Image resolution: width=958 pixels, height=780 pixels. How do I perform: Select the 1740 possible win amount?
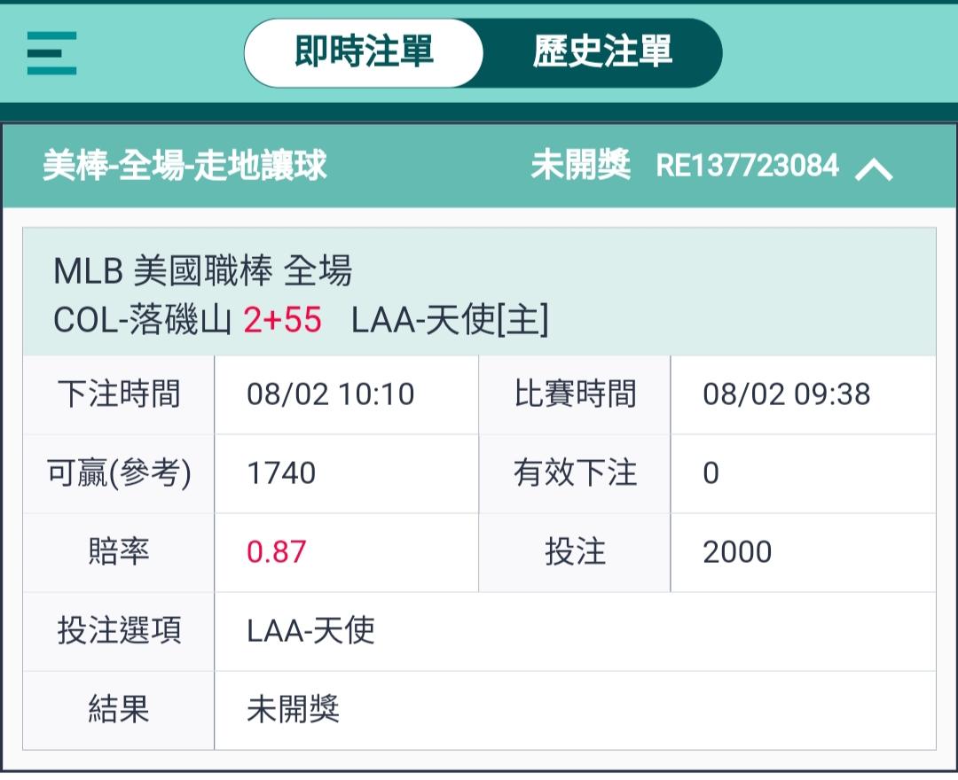281,473
